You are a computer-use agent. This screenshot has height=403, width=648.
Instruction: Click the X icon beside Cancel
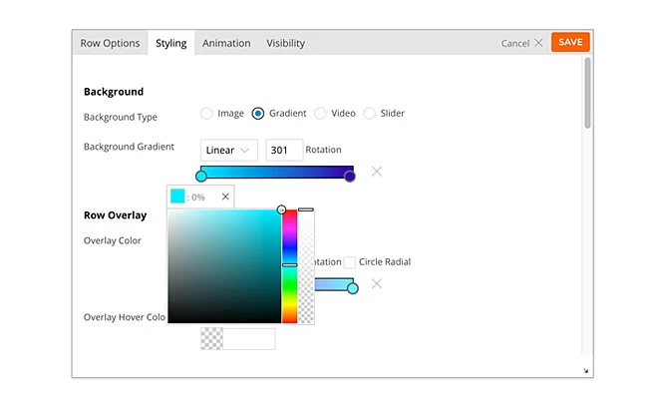coord(538,43)
